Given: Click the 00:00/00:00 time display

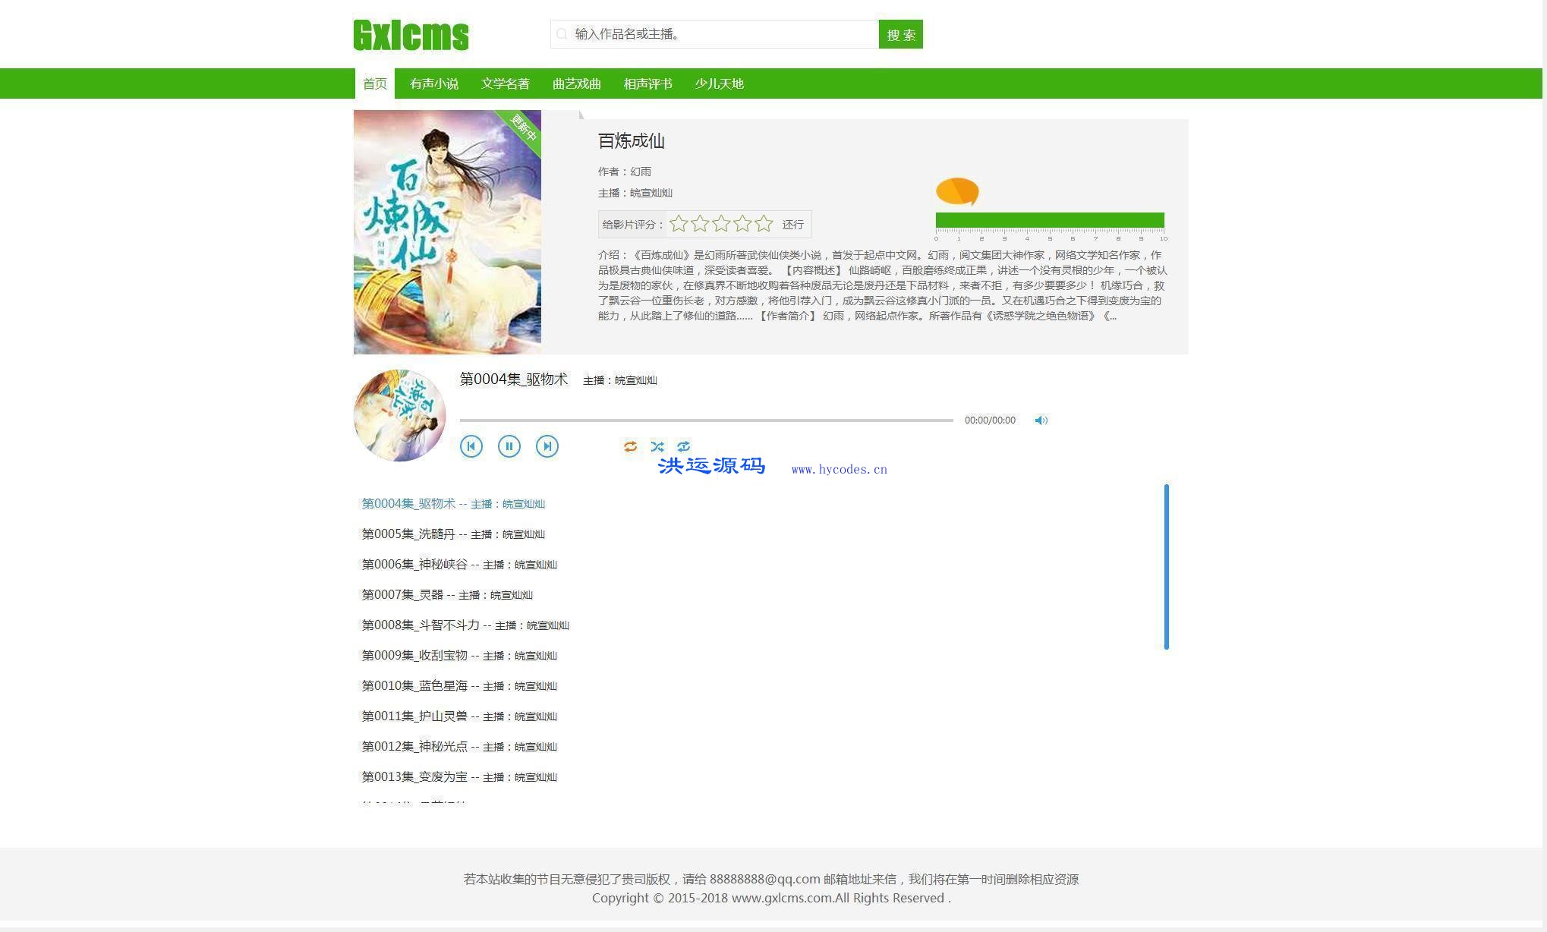Looking at the screenshot, I should 990,420.
